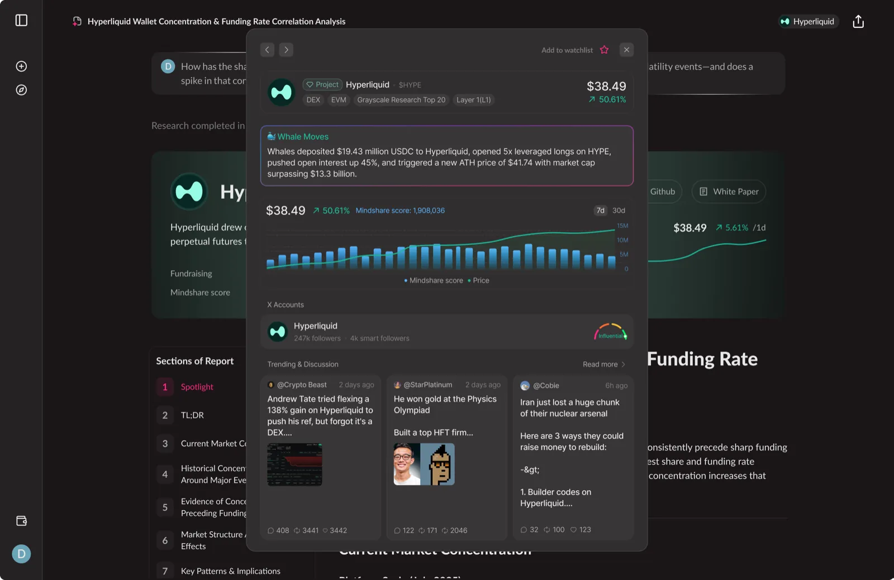
Task: Close the Hyperliquid detail modal
Action: click(x=626, y=50)
